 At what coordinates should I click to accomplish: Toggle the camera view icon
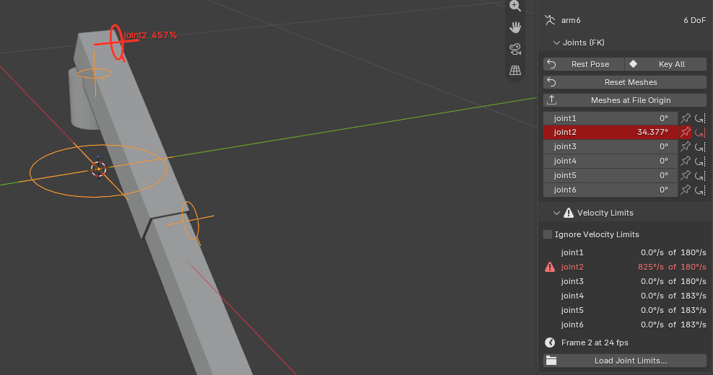(515, 48)
